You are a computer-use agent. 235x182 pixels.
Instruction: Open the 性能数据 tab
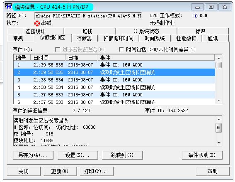(x=186, y=38)
